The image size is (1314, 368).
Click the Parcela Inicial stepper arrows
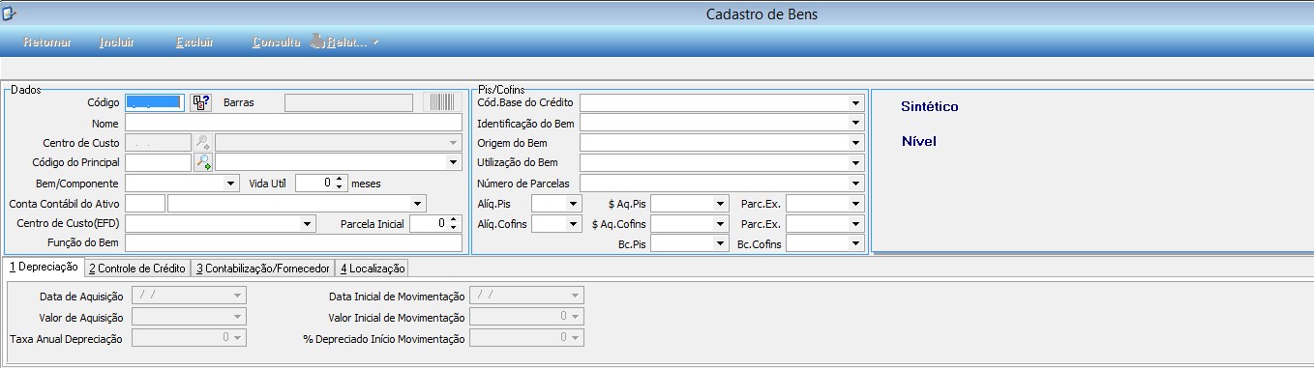455,224
